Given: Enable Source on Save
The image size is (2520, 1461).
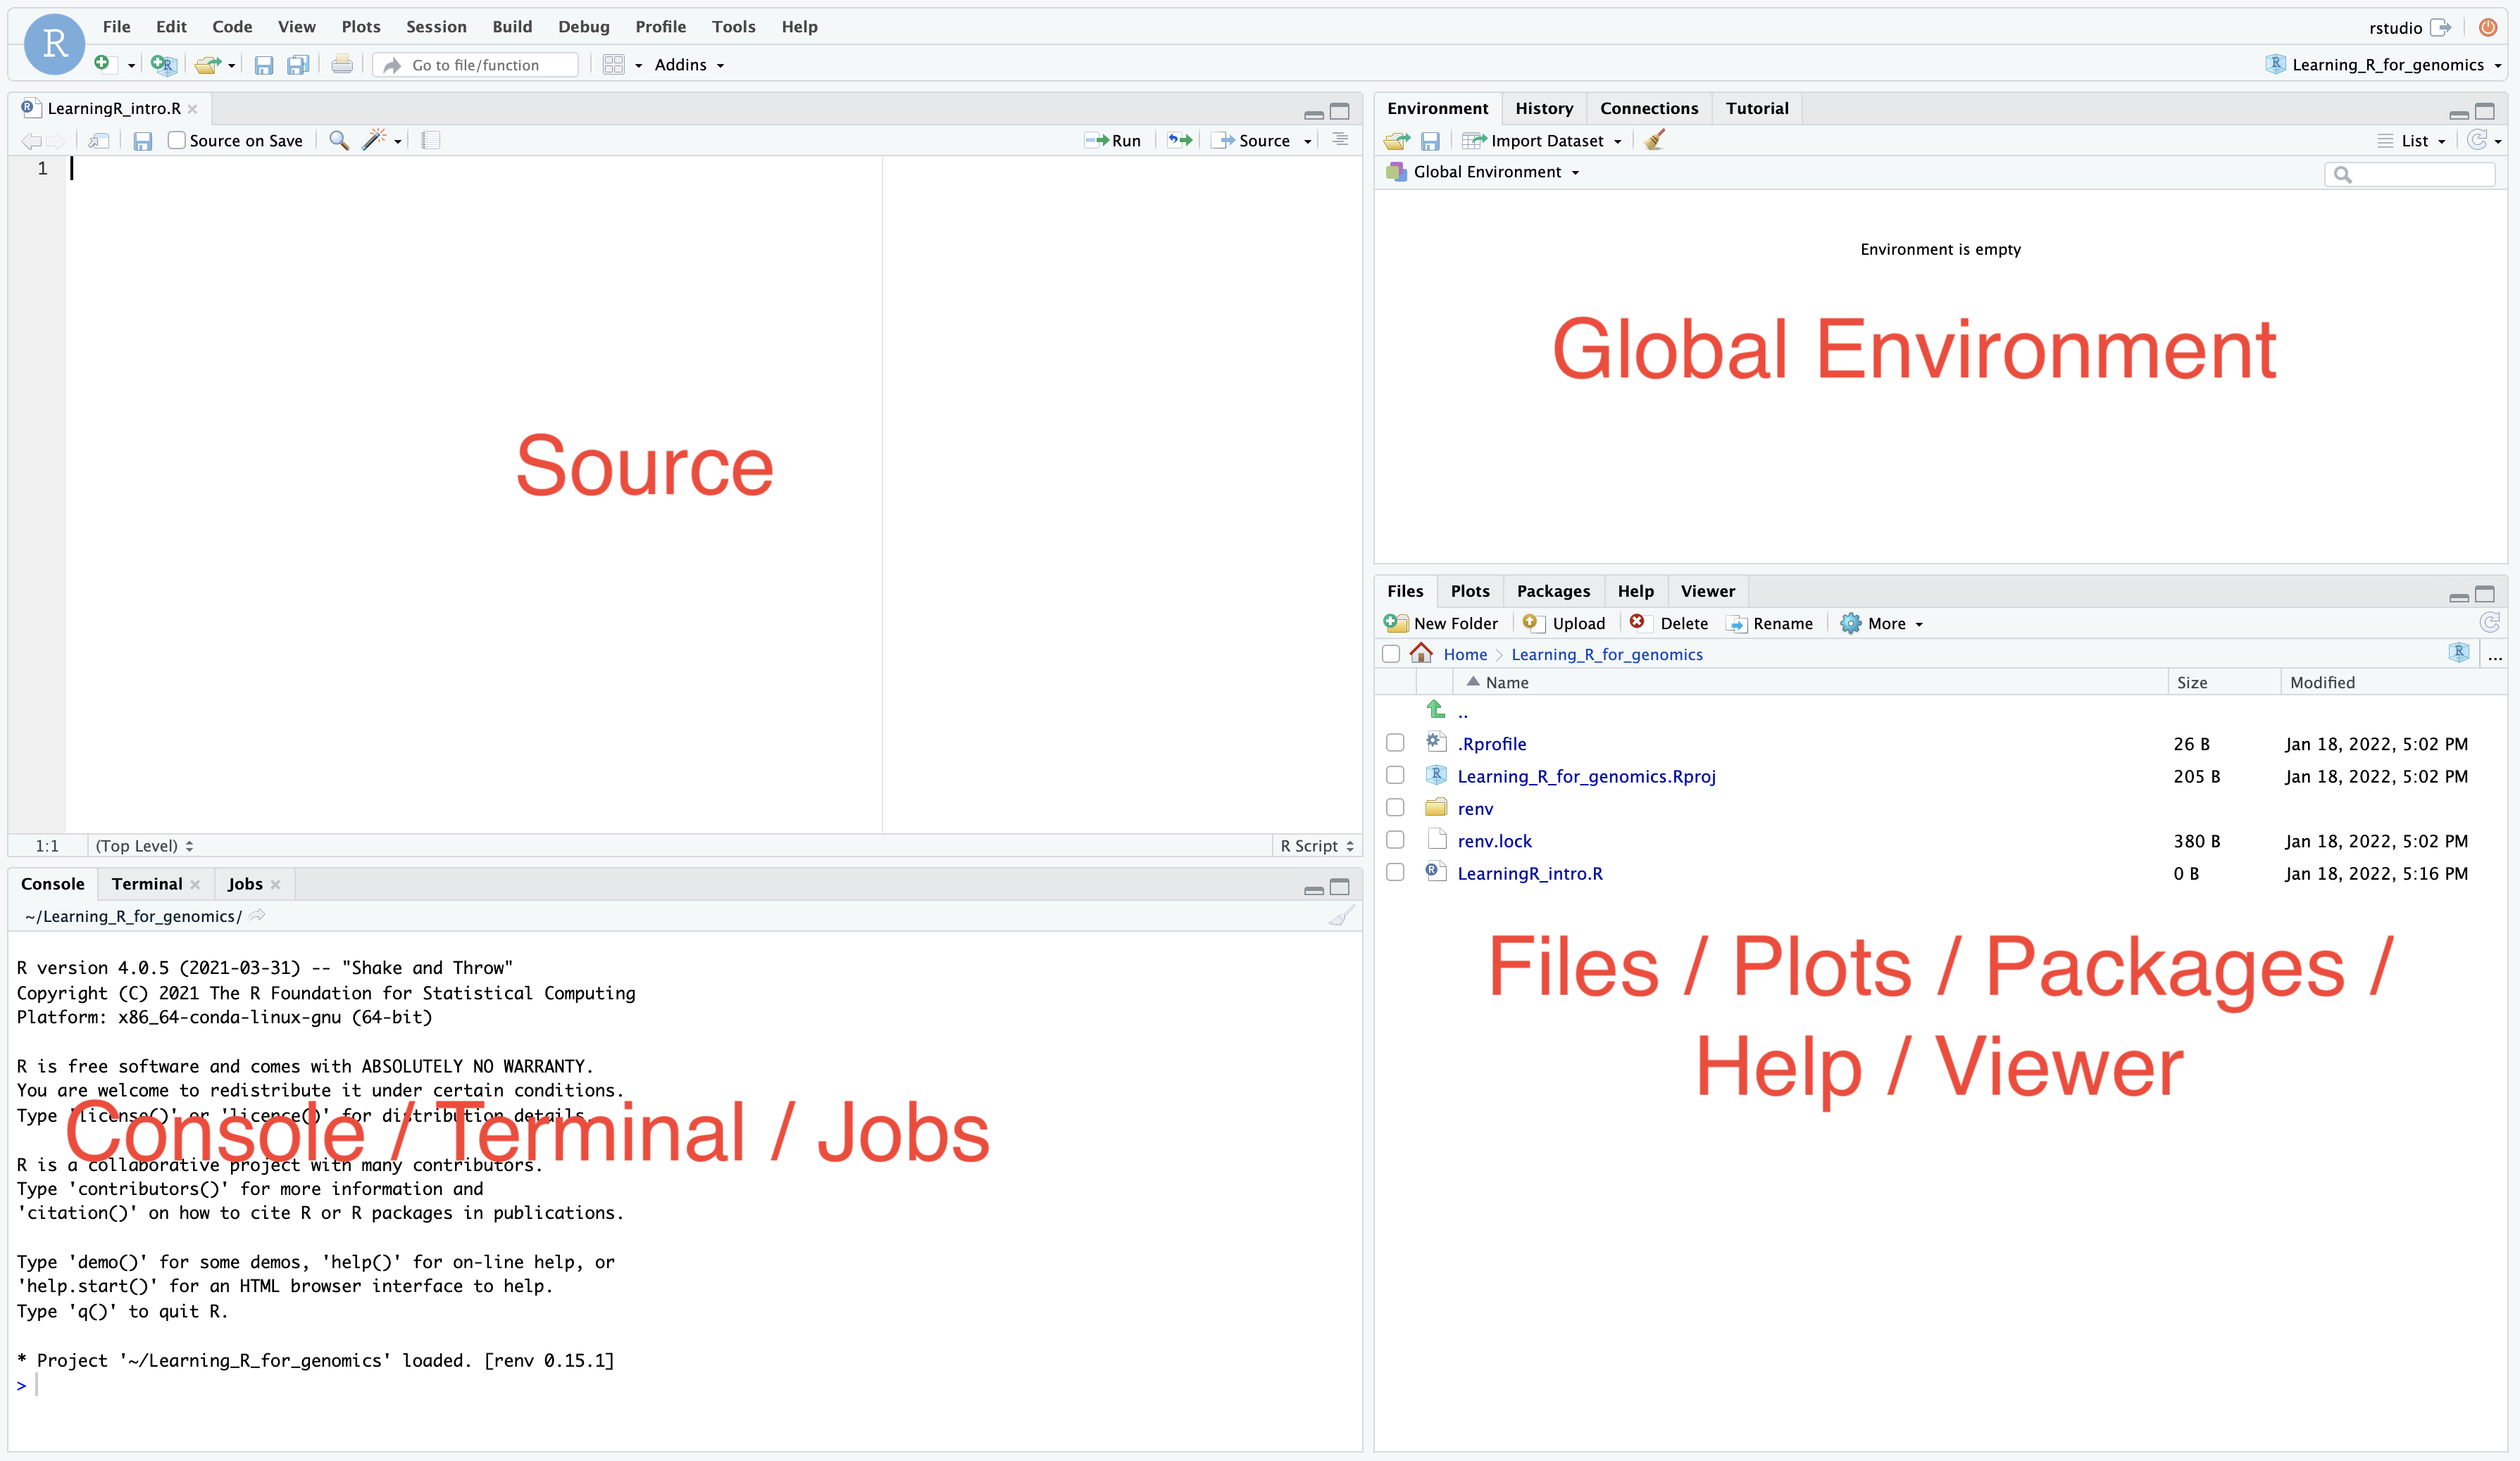Looking at the screenshot, I should [x=176, y=140].
